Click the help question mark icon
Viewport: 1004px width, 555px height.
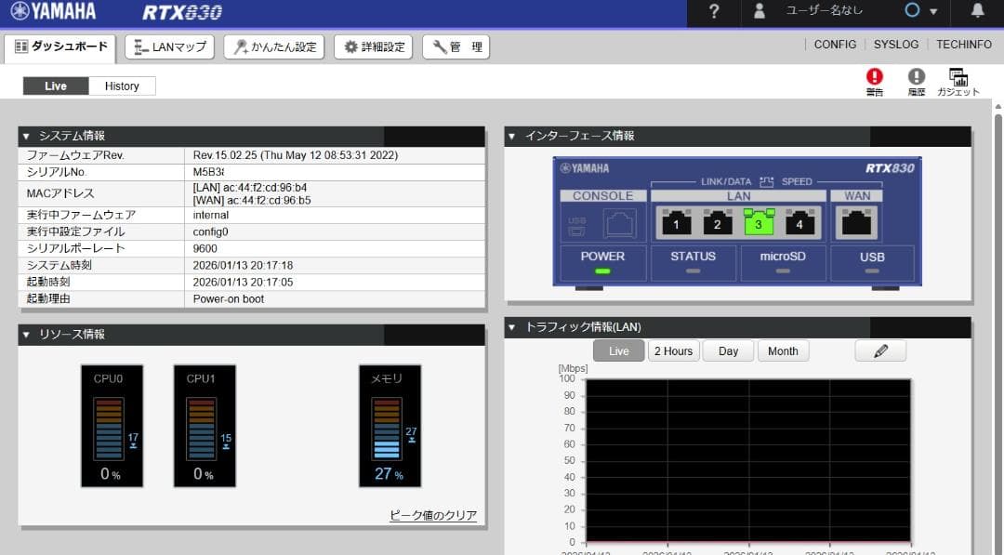tap(712, 12)
